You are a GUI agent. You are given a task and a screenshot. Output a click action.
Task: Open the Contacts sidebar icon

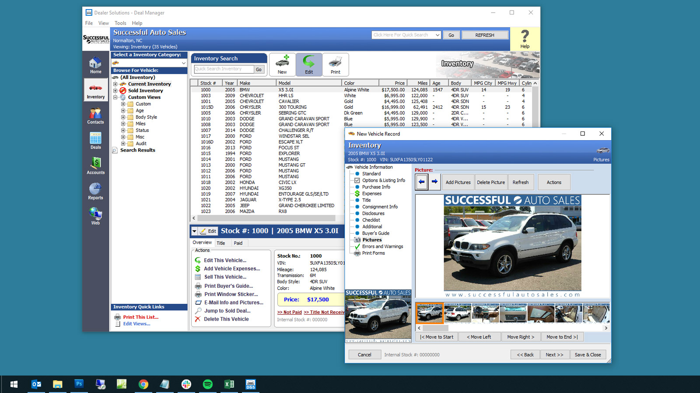click(x=95, y=116)
